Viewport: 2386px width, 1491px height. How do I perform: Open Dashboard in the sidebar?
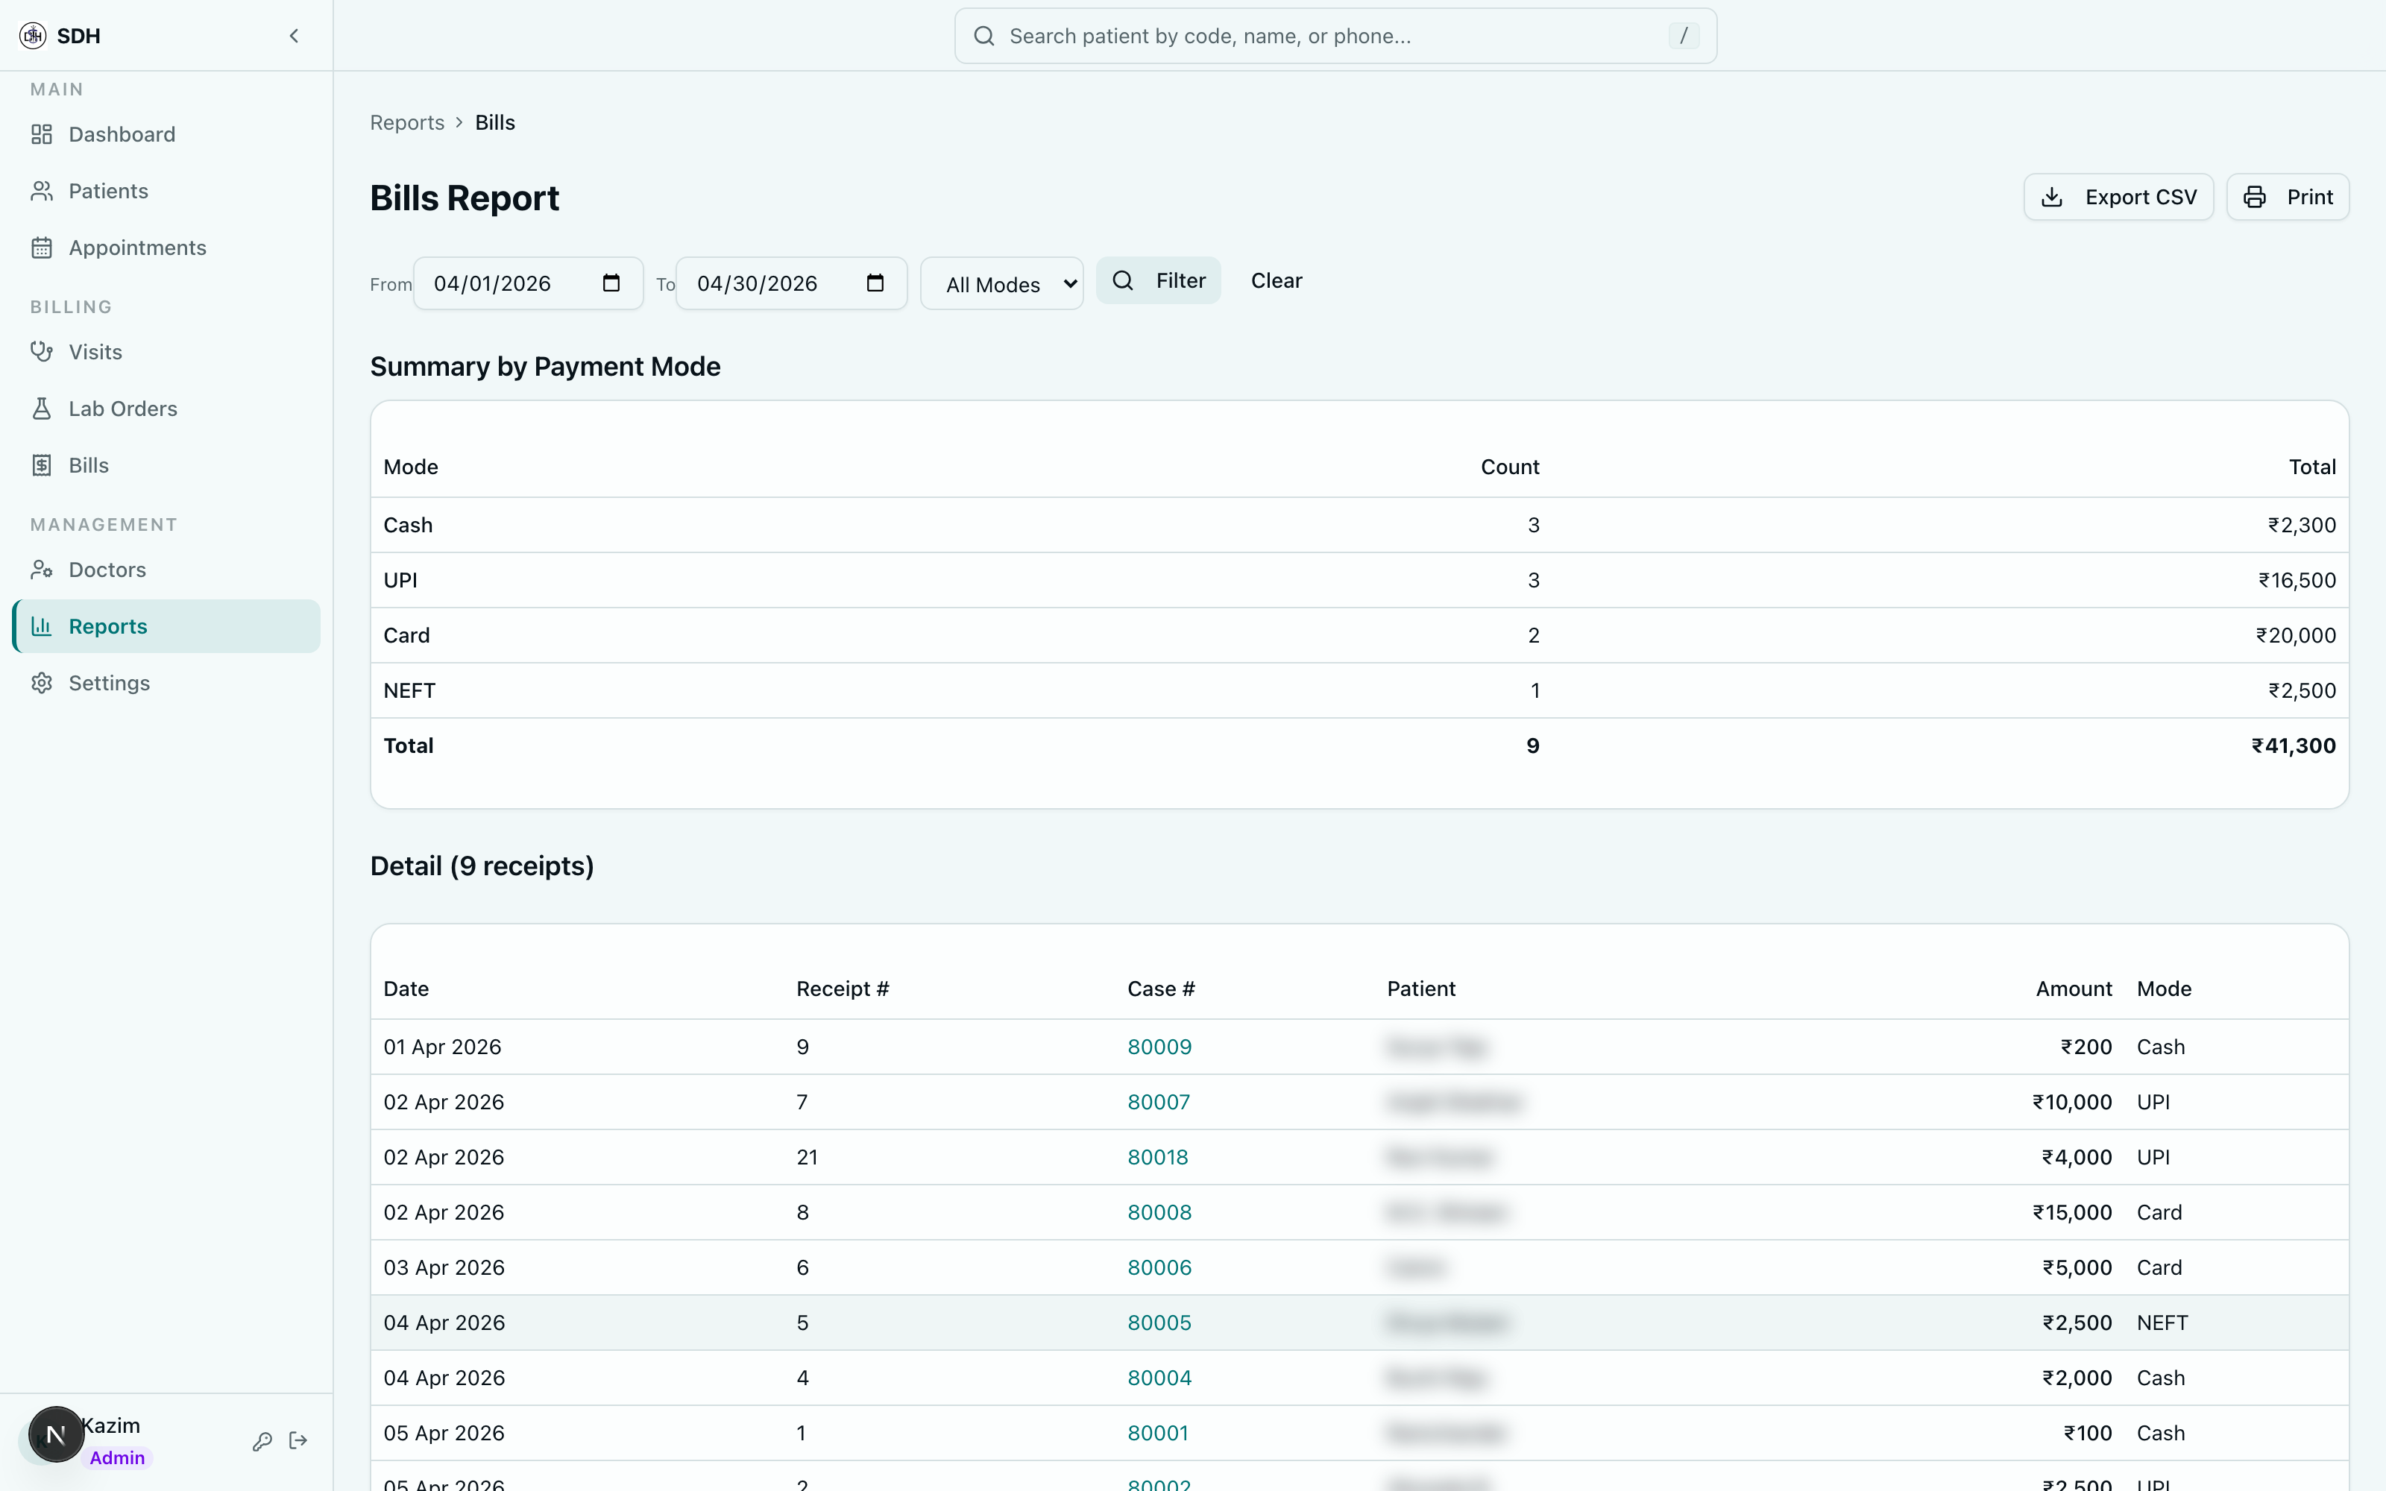[x=166, y=134]
